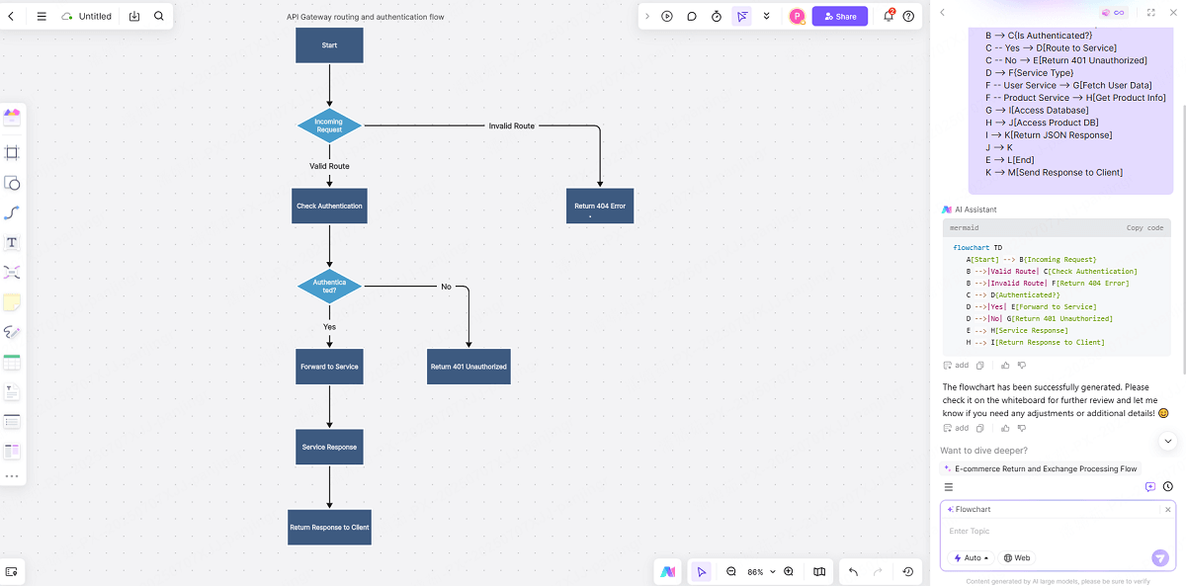Select the pen drawing tool
The width and height of the screenshot is (1186, 586).
12,332
